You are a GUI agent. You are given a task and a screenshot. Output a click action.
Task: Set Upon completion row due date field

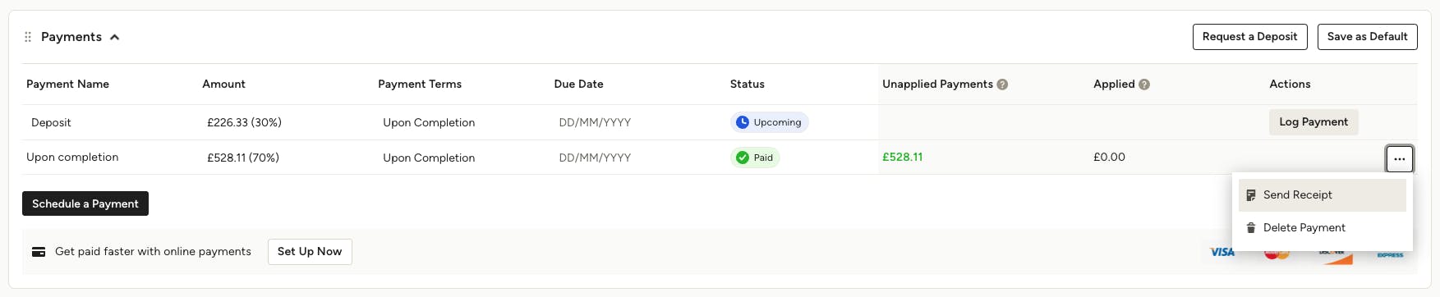(x=595, y=158)
